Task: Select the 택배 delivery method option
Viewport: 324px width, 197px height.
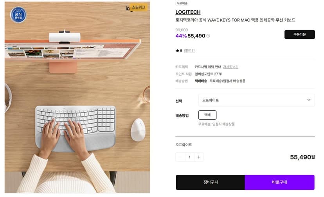Action: pos(207,115)
